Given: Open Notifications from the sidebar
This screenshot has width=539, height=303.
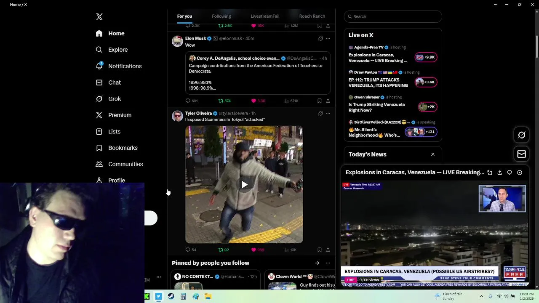Looking at the screenshot, I should (x=119, y=66).
